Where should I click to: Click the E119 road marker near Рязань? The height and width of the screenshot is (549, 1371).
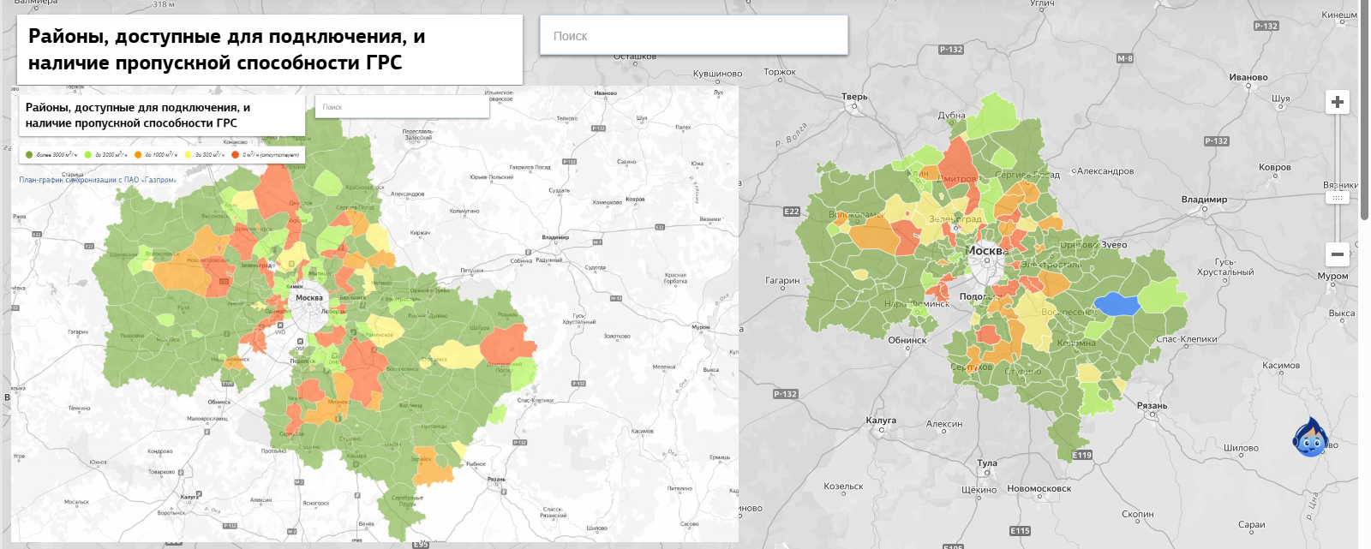point(1082,455)
